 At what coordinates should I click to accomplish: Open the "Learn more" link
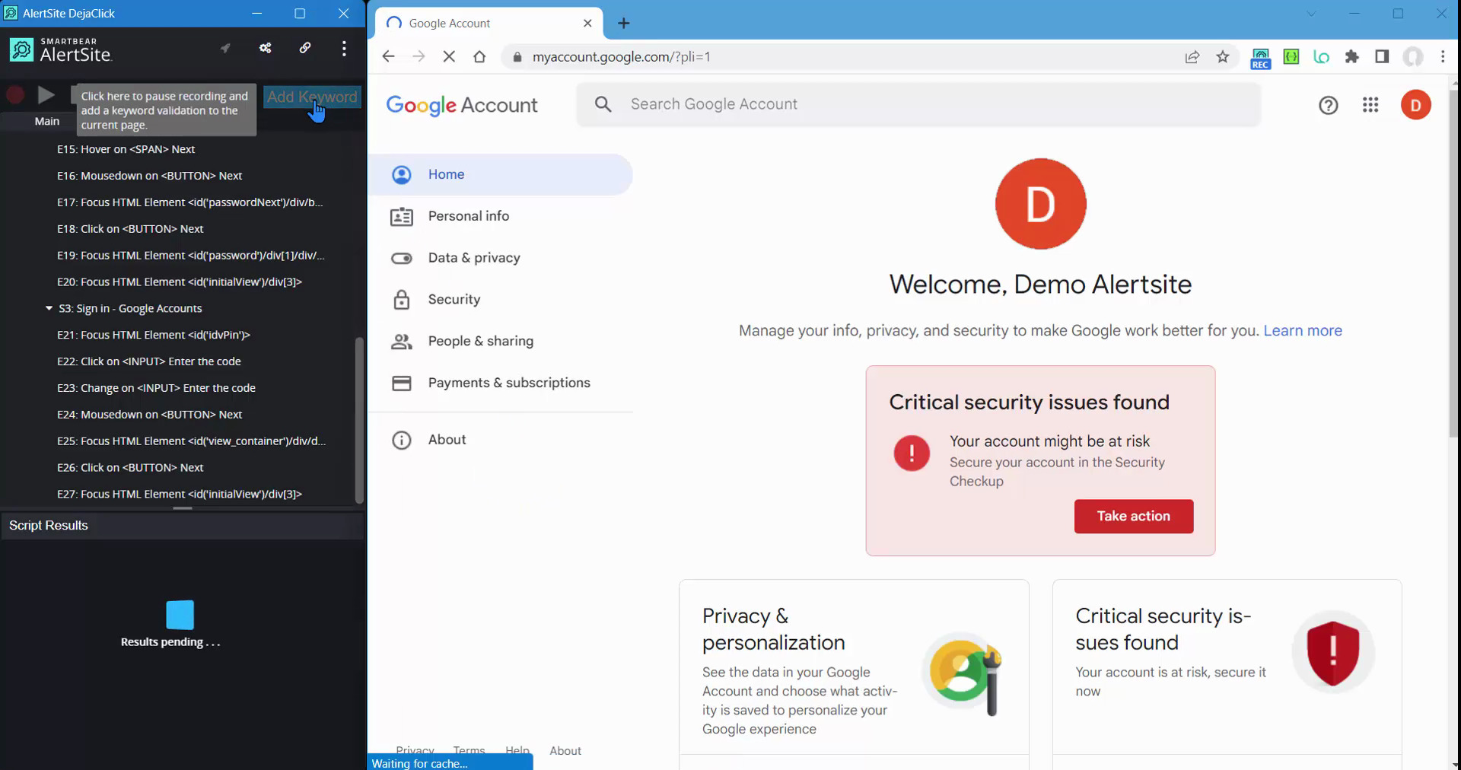(x=1303, y=331)
